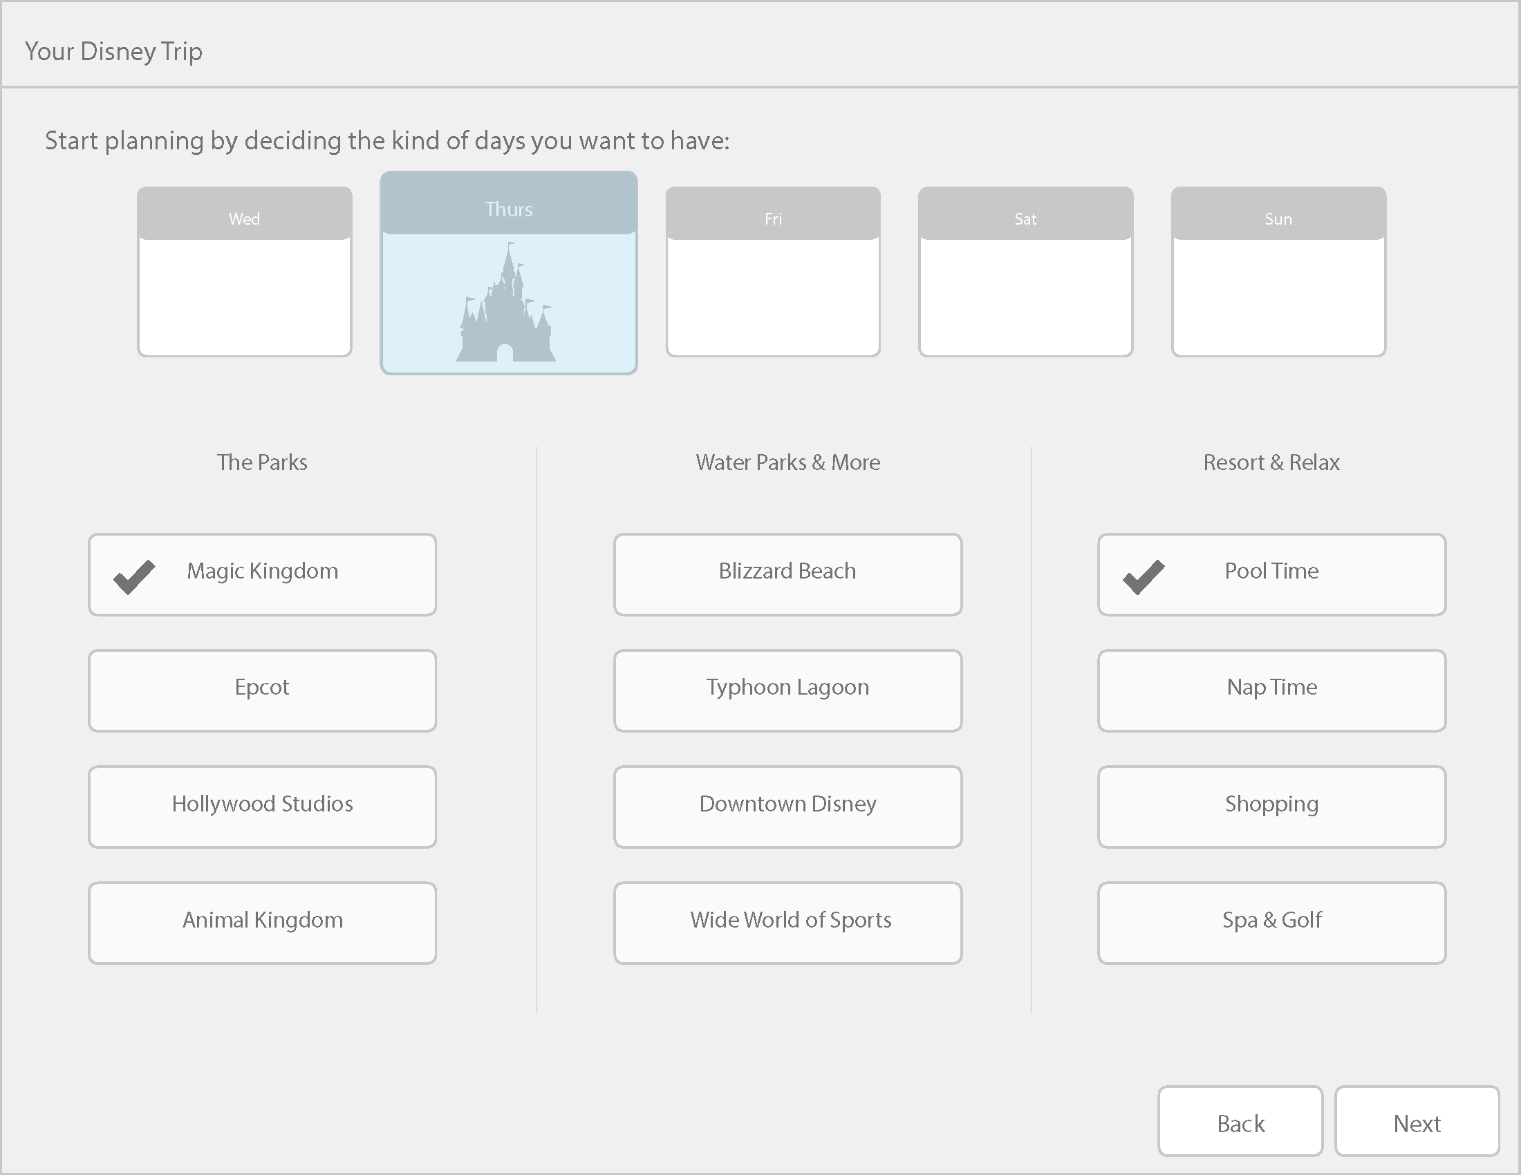Click the Magic Kingdom checkmark icon
Screen dimensions: 1521x1175
coord(133,577)
